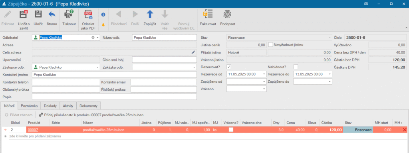Click the Přidat záznam plus icon
This screenshot has width=409, height=153.
click(7, 115)
